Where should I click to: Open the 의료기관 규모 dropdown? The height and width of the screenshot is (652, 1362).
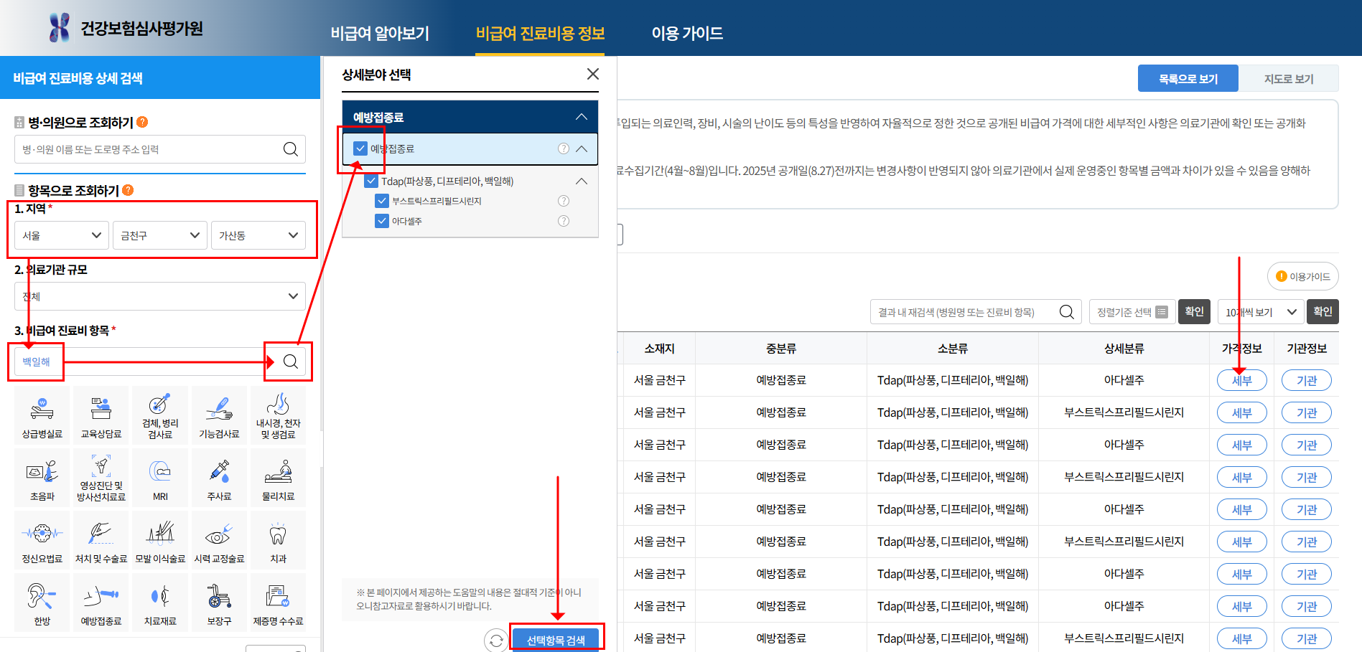coord(160,296)
